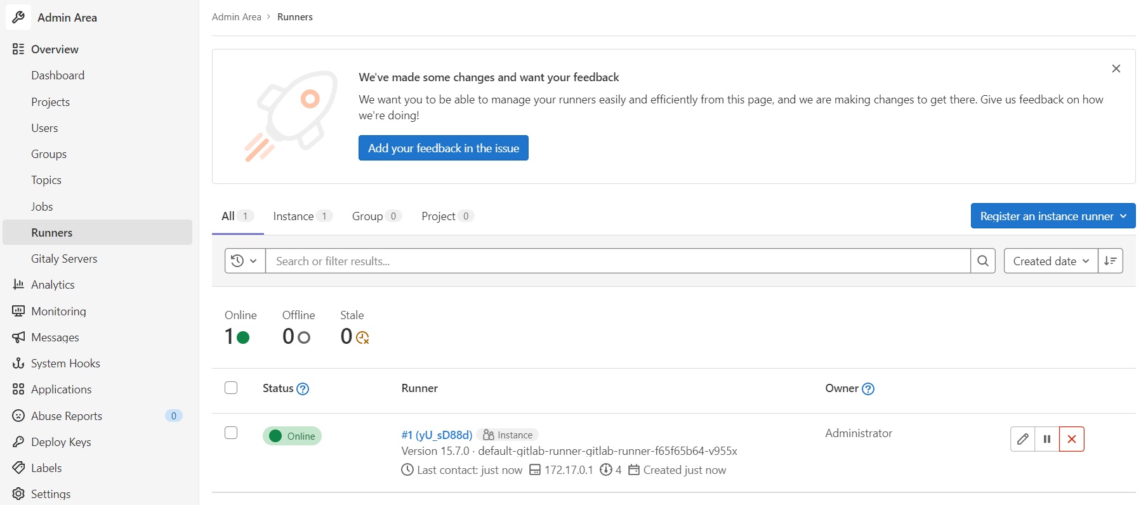
Task: Open Register an instance runner dropdown
Action: coord(1053,216)
